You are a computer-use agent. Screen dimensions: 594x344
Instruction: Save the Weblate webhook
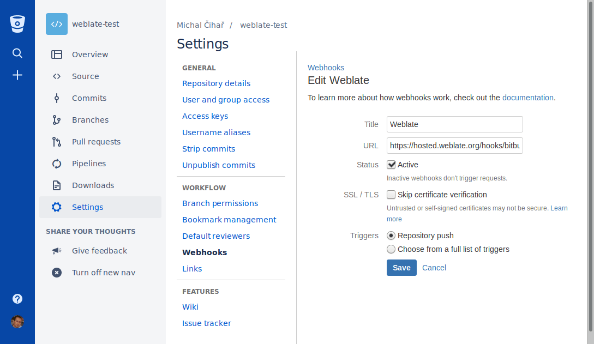click(x=401, y=268)
